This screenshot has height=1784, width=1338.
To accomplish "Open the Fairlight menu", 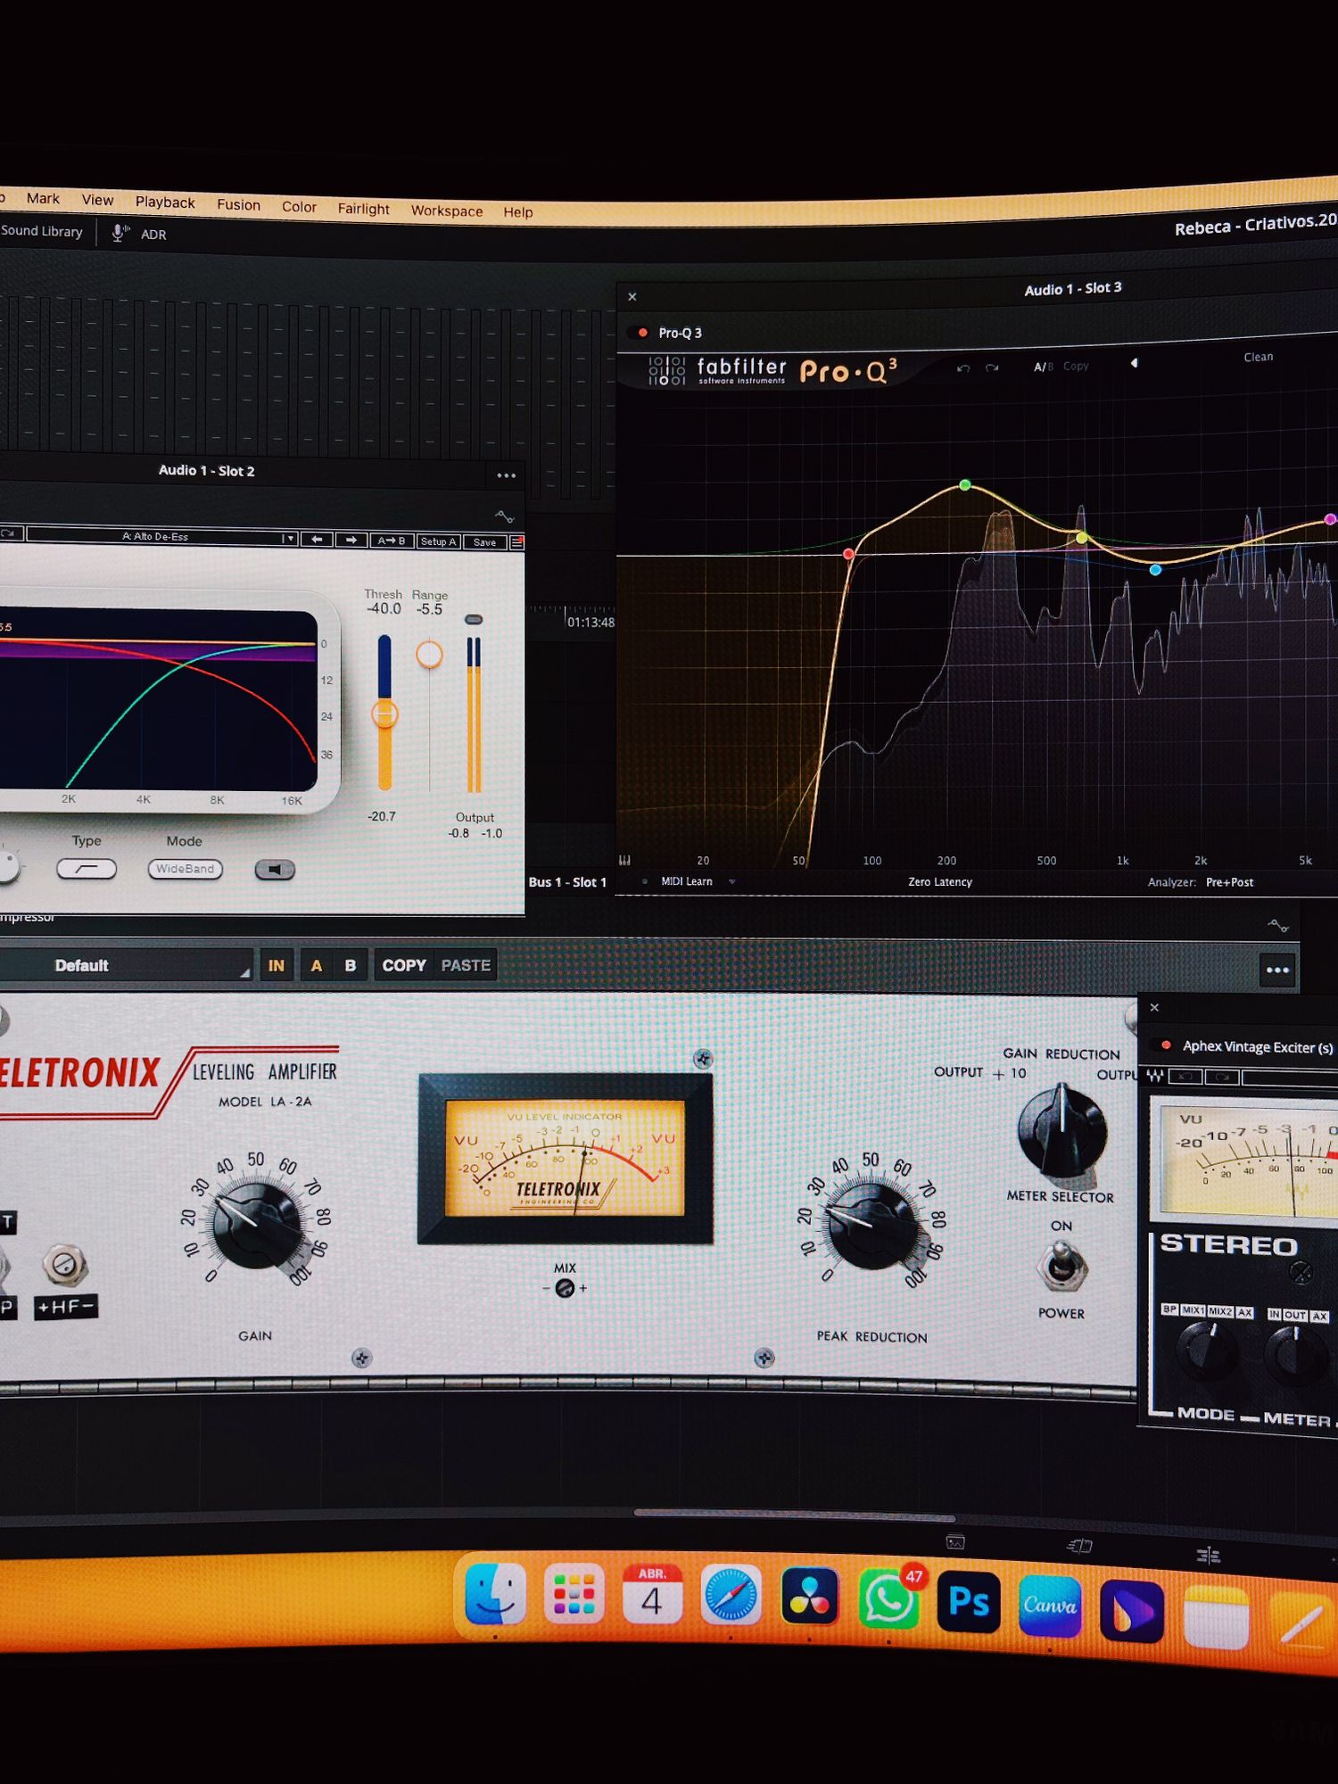I will coord(363,209).
